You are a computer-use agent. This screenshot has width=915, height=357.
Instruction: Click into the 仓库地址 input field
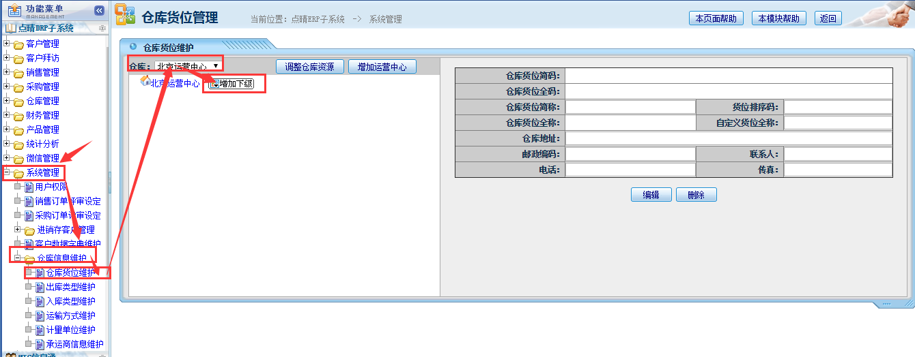[x=728, y=138]
